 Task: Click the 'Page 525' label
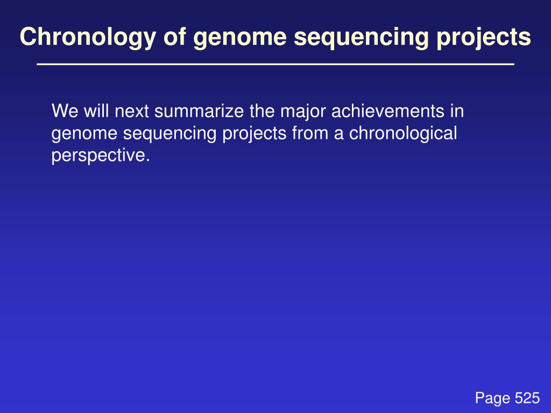[507, 398]
